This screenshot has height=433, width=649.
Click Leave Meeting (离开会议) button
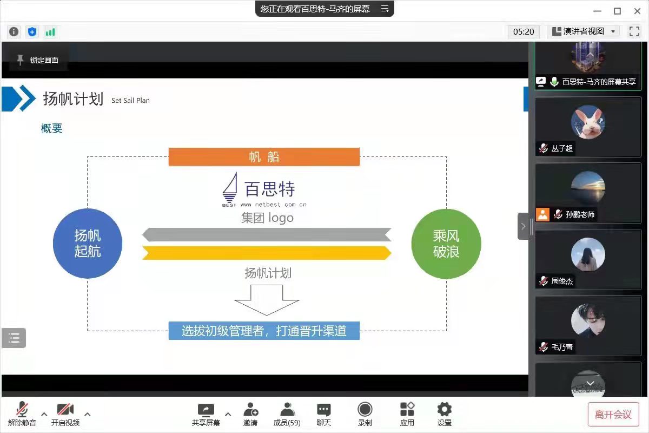tap(613, 415)
